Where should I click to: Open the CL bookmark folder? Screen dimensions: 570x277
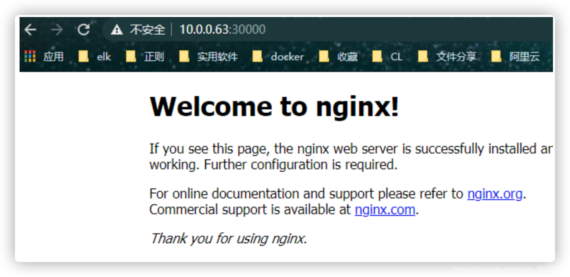pyautogui.click(x=387, y=57)
